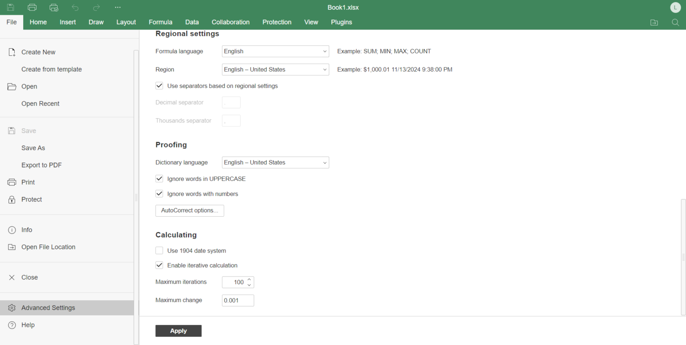The width and height of the screenshot is (686, 345).
Task: Expand the Dictionary language dropdown
Action: point(275,163)
